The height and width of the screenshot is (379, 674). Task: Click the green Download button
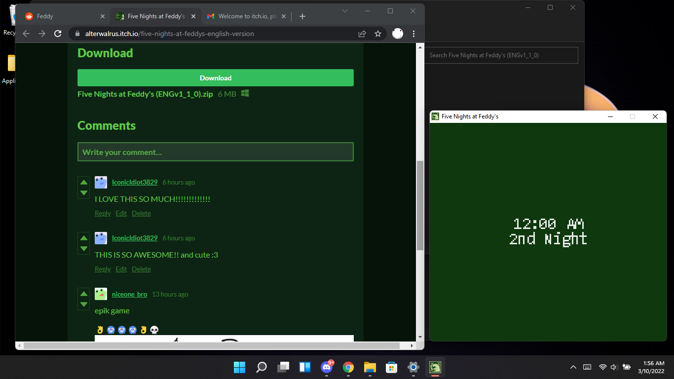pyautogui.click(x=216, y=78)
